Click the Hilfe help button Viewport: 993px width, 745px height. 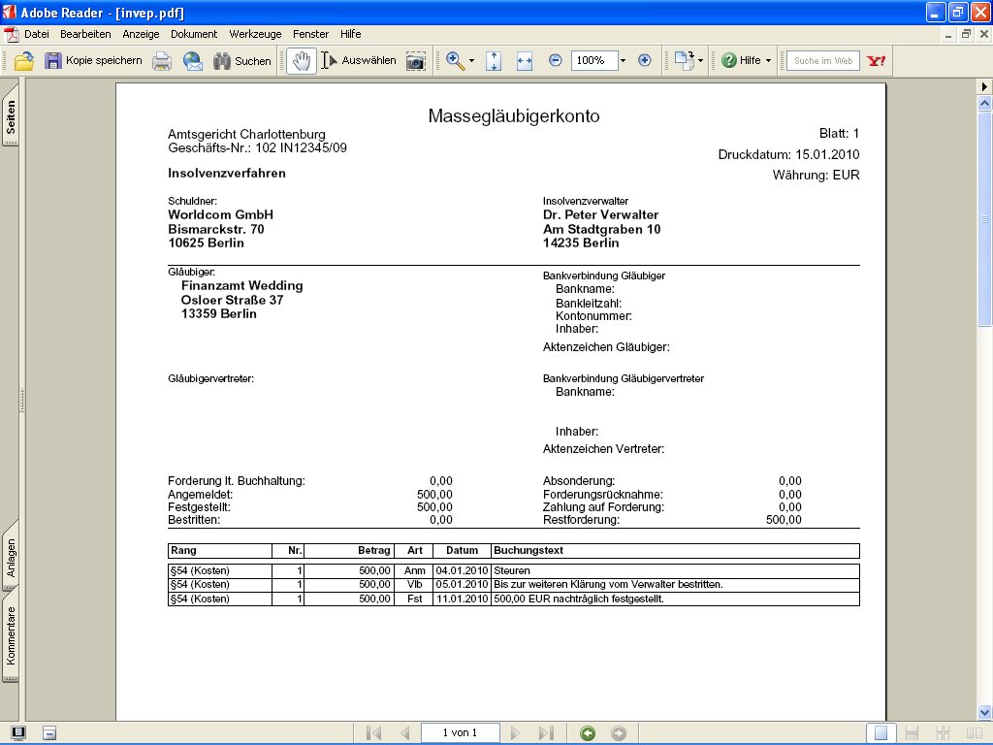741,61
